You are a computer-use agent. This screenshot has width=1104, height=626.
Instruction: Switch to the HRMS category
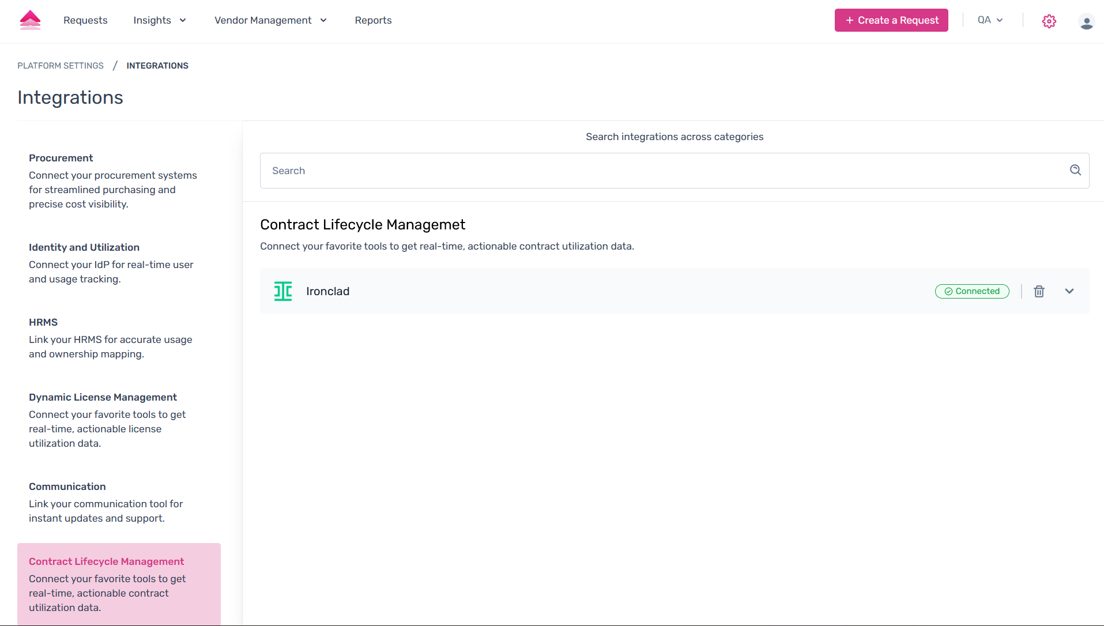click(43, 322)
